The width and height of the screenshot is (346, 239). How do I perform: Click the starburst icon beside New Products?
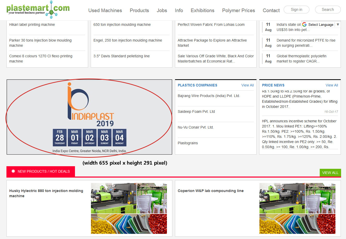tap(13, 171)
